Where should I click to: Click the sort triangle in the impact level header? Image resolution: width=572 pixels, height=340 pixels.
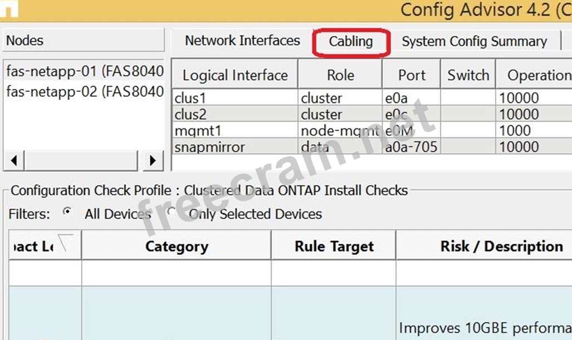tap(65, 242)
